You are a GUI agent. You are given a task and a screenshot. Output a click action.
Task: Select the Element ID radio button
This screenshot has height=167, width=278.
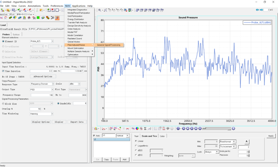3,41
